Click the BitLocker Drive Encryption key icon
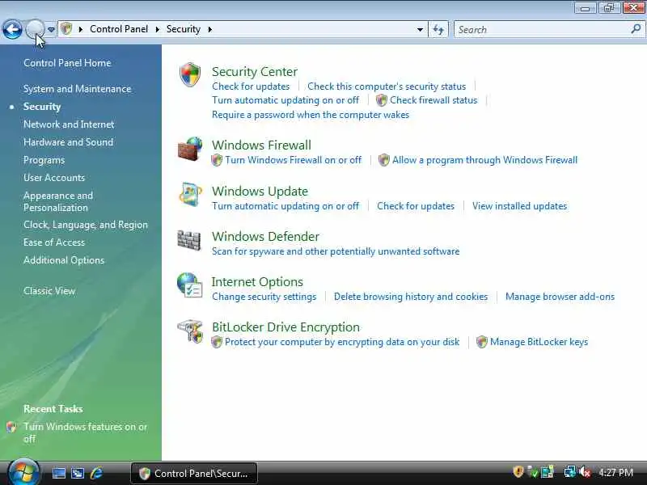Screen dimensions: 647x485 (190, 331)
